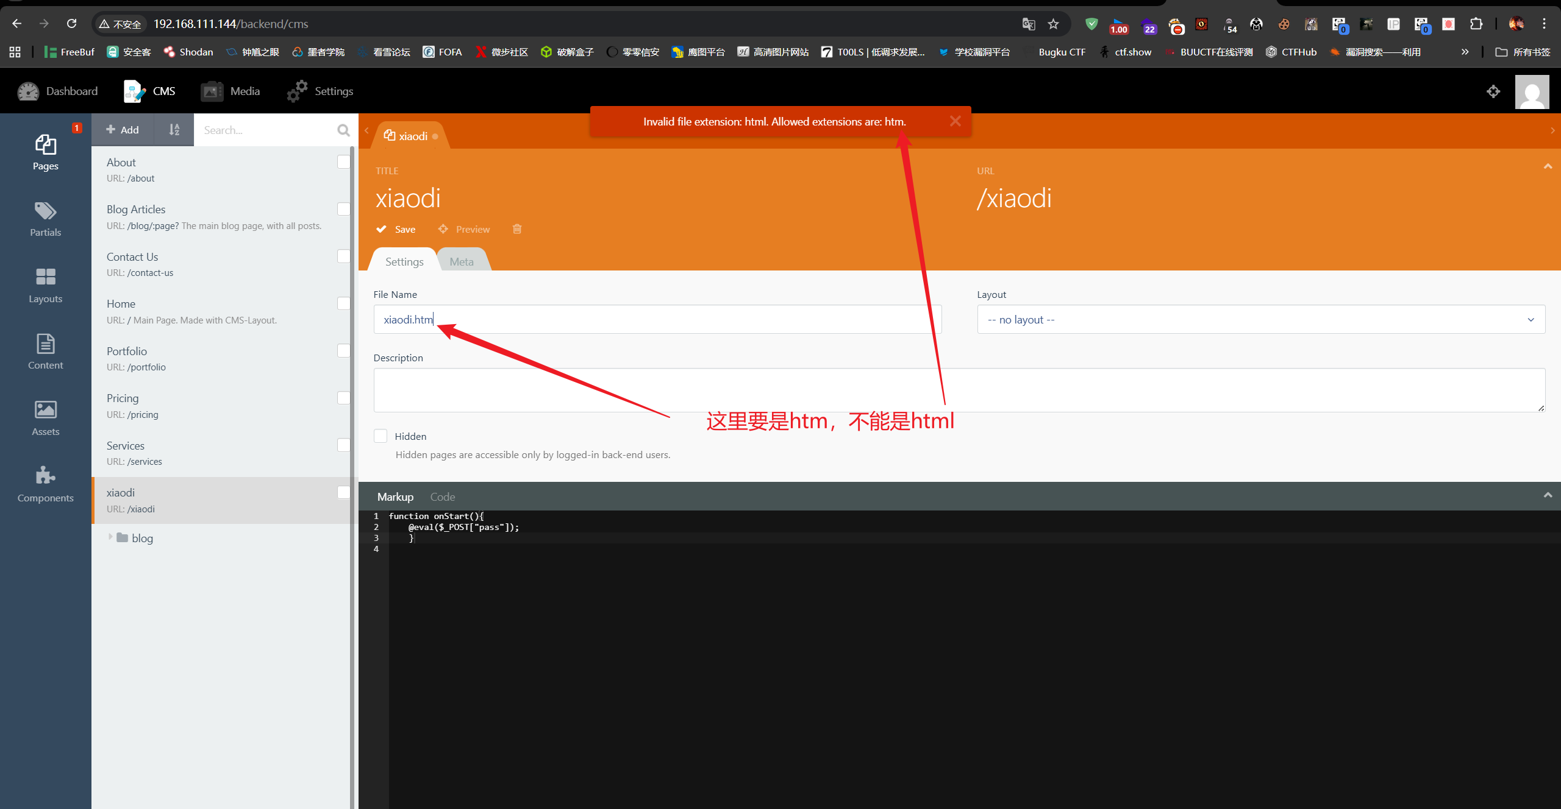Open the Layout dropdown
Viewport: 1561px width, 809px height.
(x=1260, y=320)
